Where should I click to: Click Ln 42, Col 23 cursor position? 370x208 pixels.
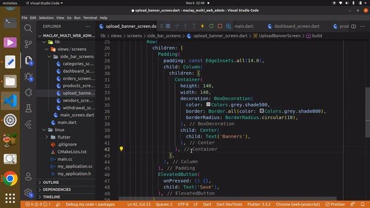(x=139, y=204)
